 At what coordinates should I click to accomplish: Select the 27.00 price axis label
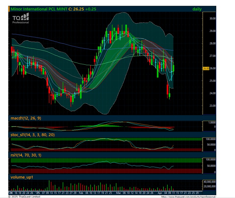212,56
